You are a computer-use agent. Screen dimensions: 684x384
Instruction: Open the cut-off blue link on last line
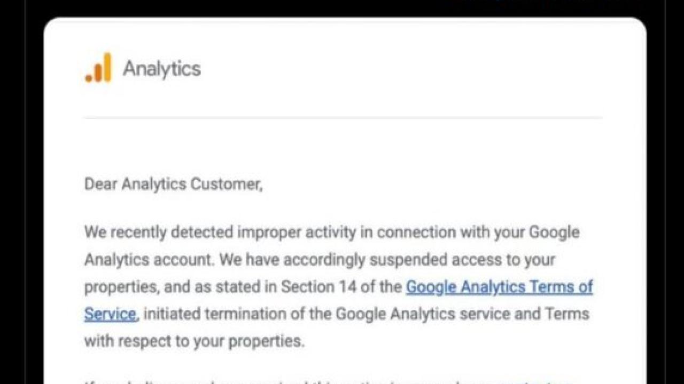[534, 381]
